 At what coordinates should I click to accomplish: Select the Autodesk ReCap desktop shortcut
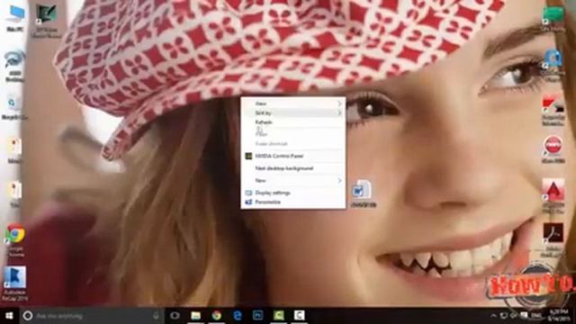coord(14,283)
